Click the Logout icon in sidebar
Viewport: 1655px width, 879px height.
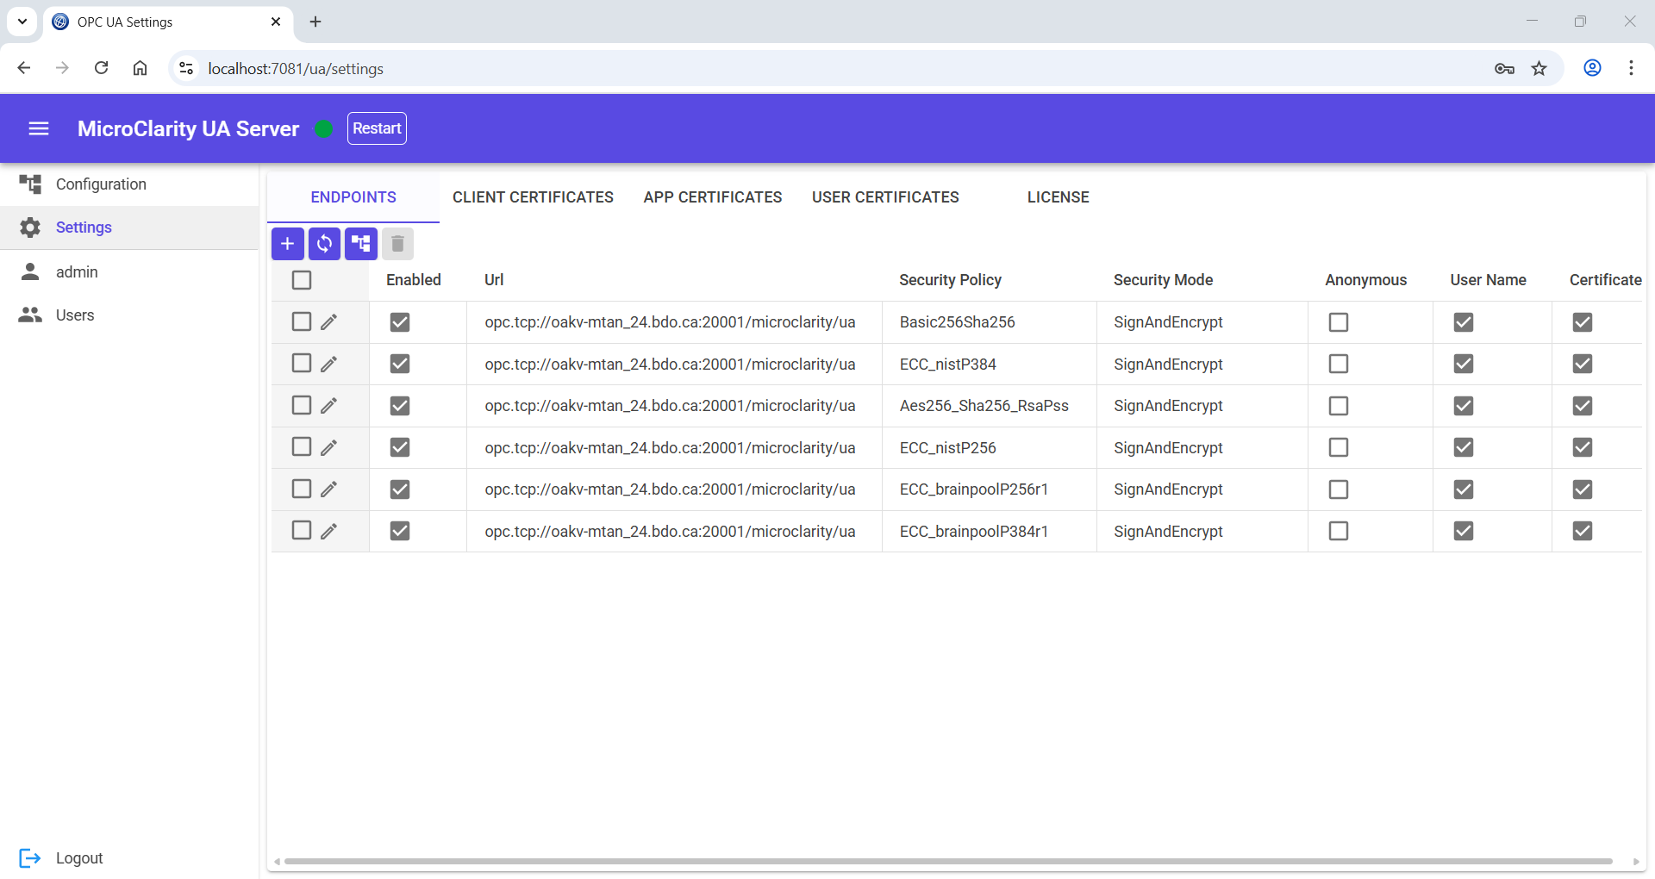(x=30, y=857)
